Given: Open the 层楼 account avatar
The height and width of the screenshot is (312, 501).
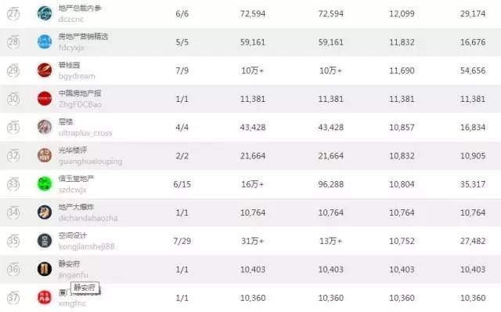Looking at the screenshot, I should 45,127.
